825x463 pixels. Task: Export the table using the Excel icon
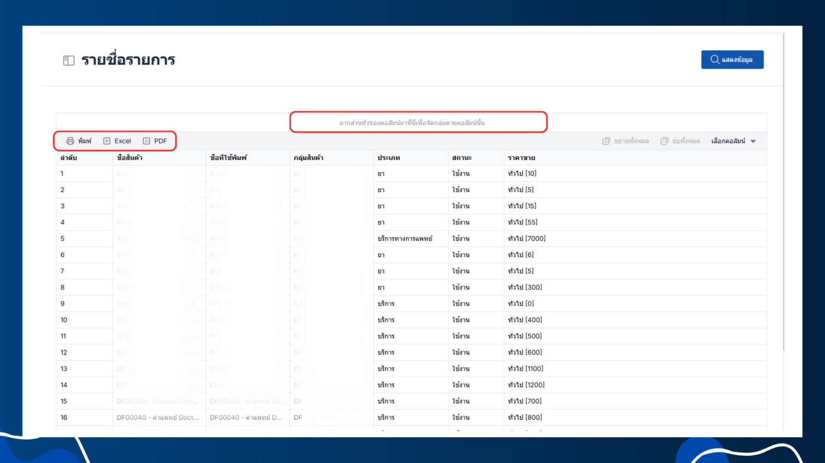tap(107, 141)
